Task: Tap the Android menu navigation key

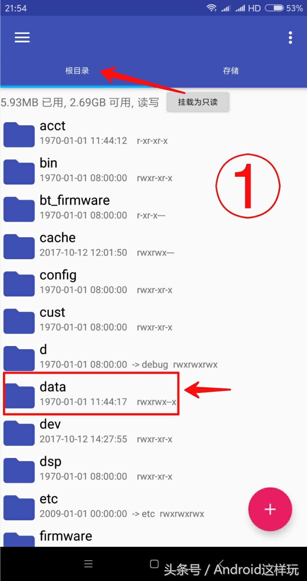Action: (88, 564)
